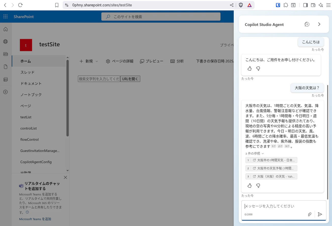Image resolution: width=332 pixels, height=226 pixels.
Task: Show the browser sidebar panel icon
Action: (x=306, y=5)
